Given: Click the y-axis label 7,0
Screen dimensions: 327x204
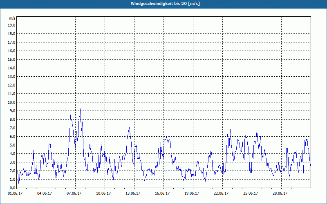Looking at the screenshot, I should (12, 128).
